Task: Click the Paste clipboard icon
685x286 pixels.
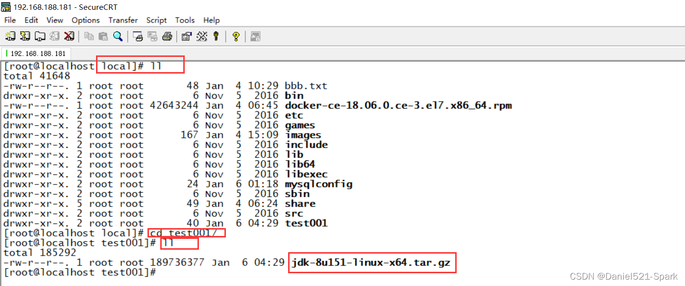Action: pyautogui.click(x=103, y=36)
